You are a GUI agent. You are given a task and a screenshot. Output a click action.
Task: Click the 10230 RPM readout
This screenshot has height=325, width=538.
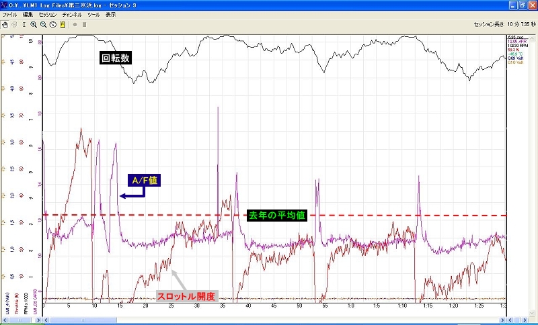click(517, 45)
